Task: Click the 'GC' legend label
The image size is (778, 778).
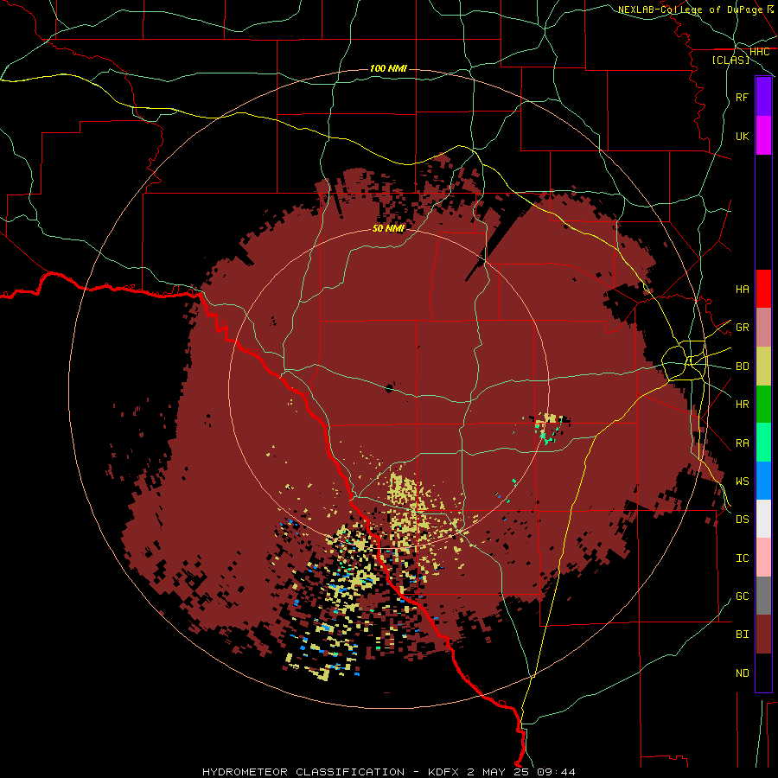Action: coord(742,596)
